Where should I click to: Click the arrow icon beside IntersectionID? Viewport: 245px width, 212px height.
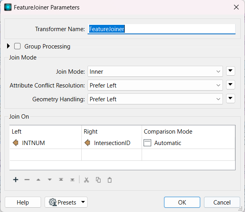87,143
